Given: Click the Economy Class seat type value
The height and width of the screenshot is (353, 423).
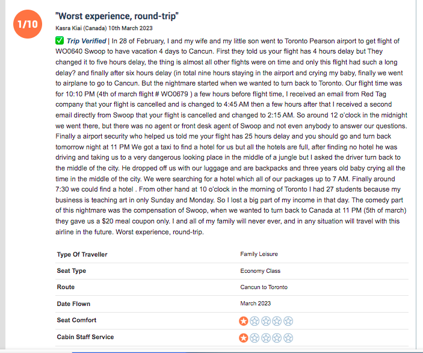Looking at the screenshot, I should (261, 271).
